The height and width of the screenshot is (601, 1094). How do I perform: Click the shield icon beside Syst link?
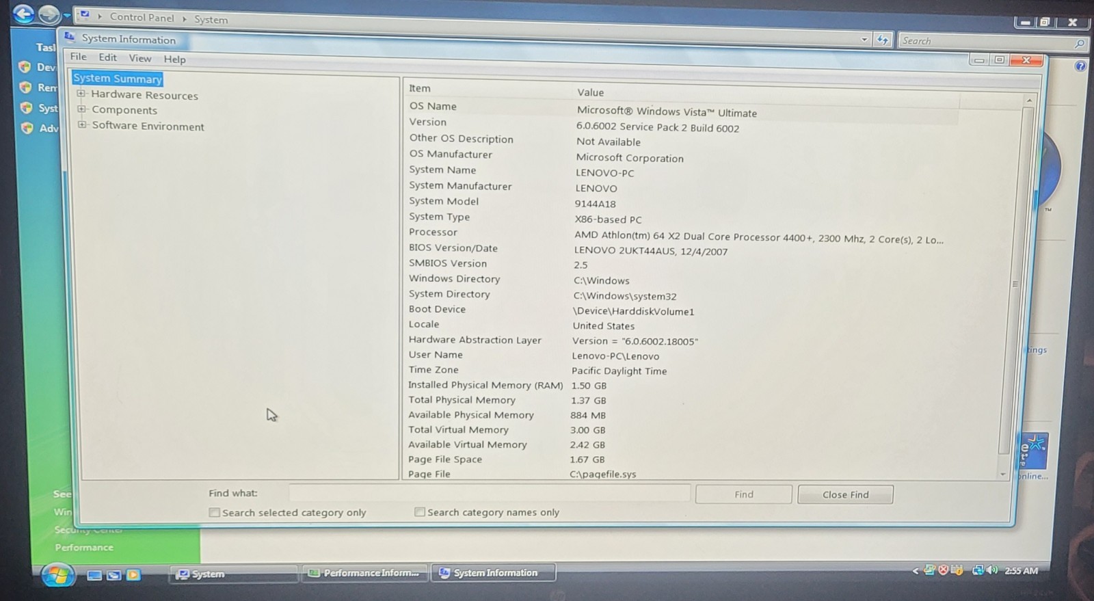pyautogui.click(x=27, y=107)
